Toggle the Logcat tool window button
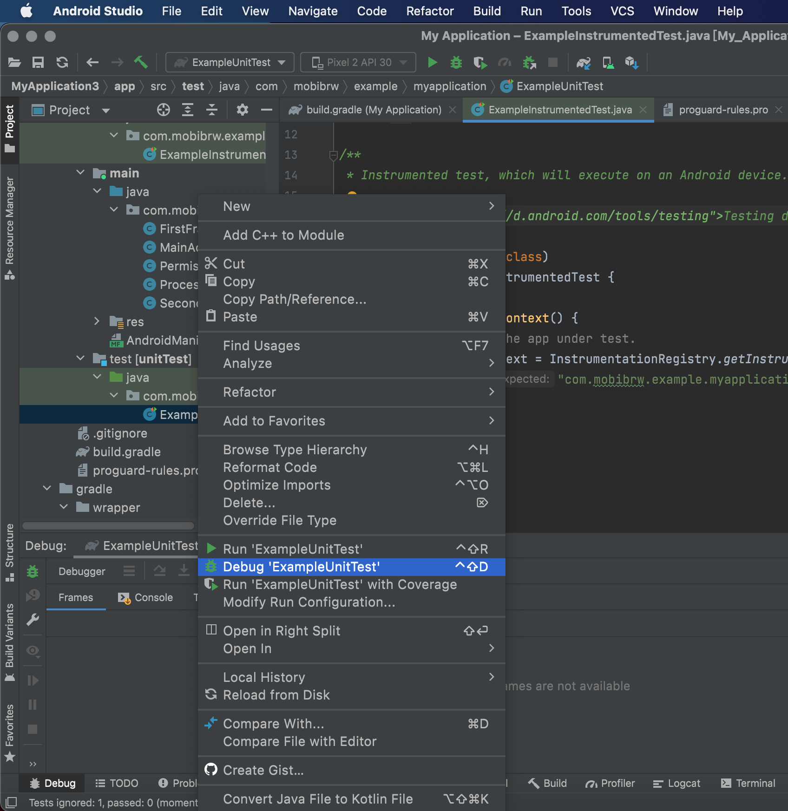The height and width of the screenshot is (811, 788). (x=676, y=783)
